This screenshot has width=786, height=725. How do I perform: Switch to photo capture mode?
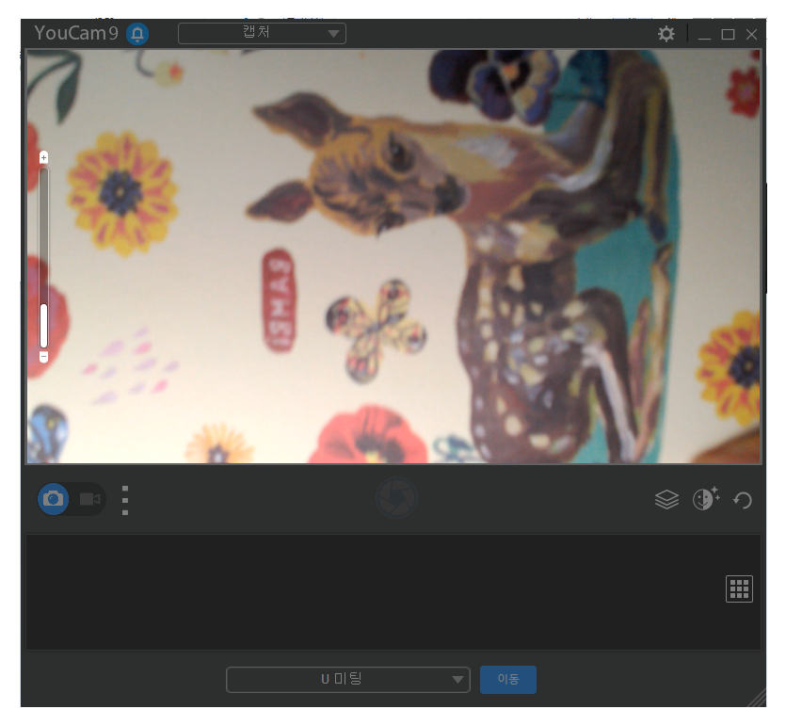click(53, 499)
